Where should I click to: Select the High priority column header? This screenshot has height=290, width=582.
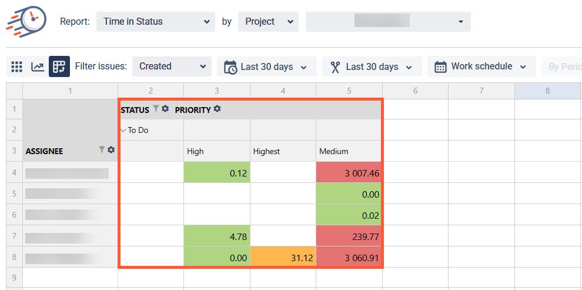(217, 151)
